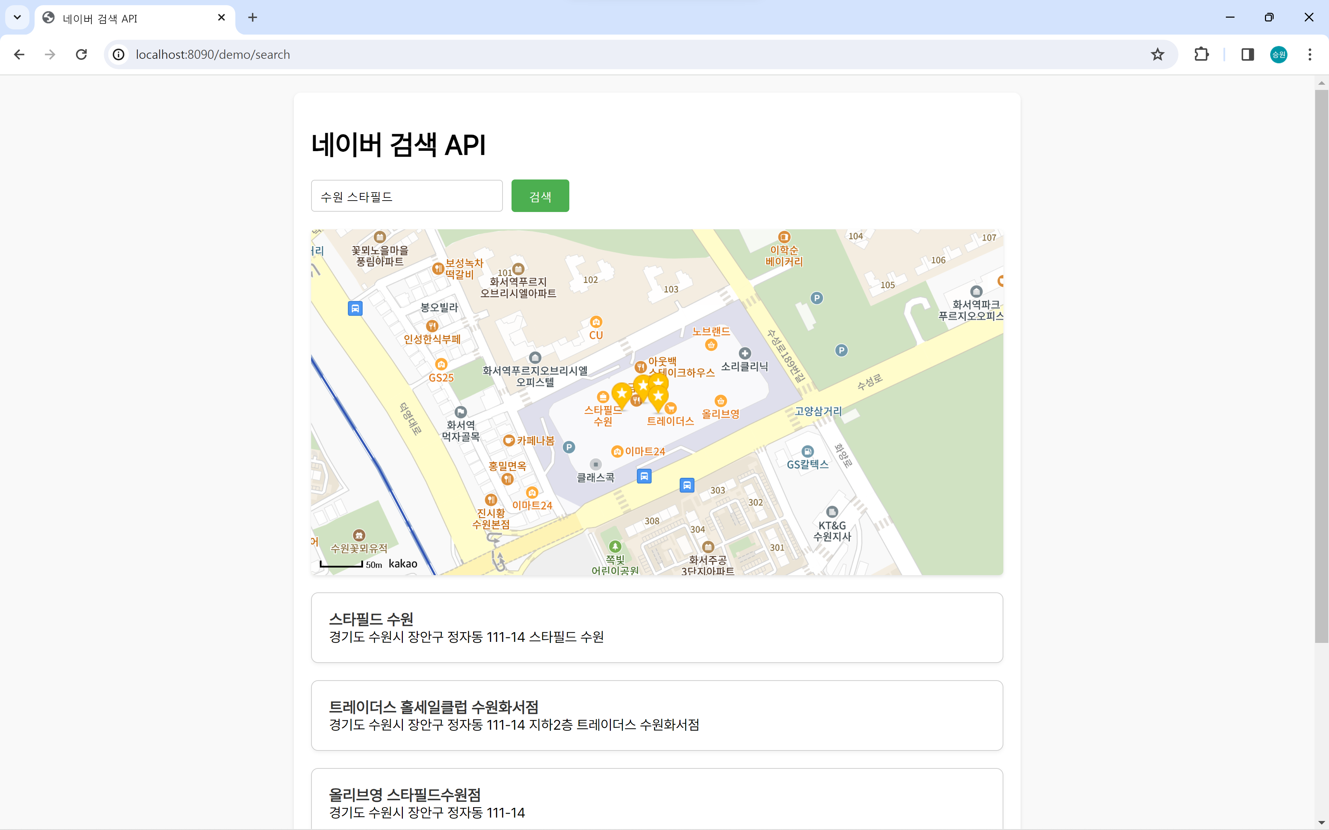Open the Chrome three-dot menu

click(1309, 54)
